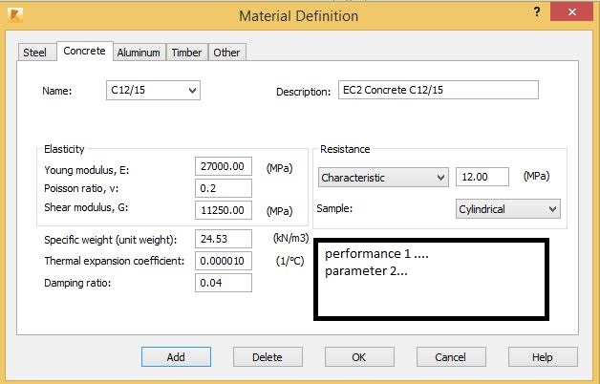Close the Material Definition dialog

pyautogui.click(x=572, y=11)
